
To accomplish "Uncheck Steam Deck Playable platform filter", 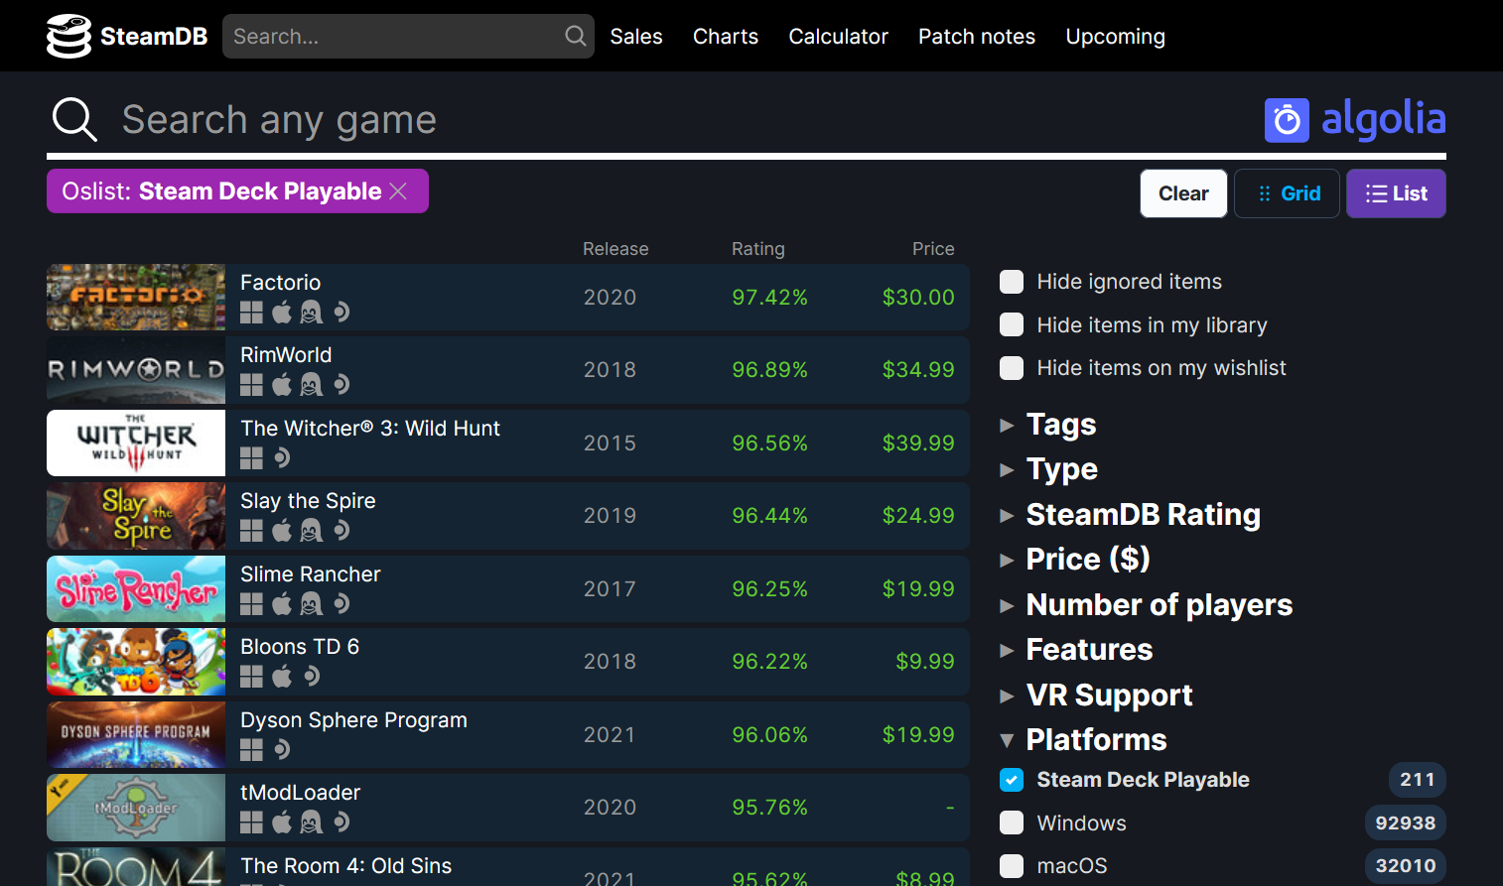I will pyautogui.click(x=1012, y=780).
